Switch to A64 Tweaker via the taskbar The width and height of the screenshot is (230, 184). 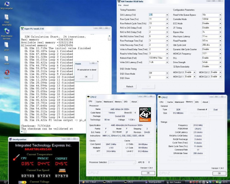[x=175, y=182]
